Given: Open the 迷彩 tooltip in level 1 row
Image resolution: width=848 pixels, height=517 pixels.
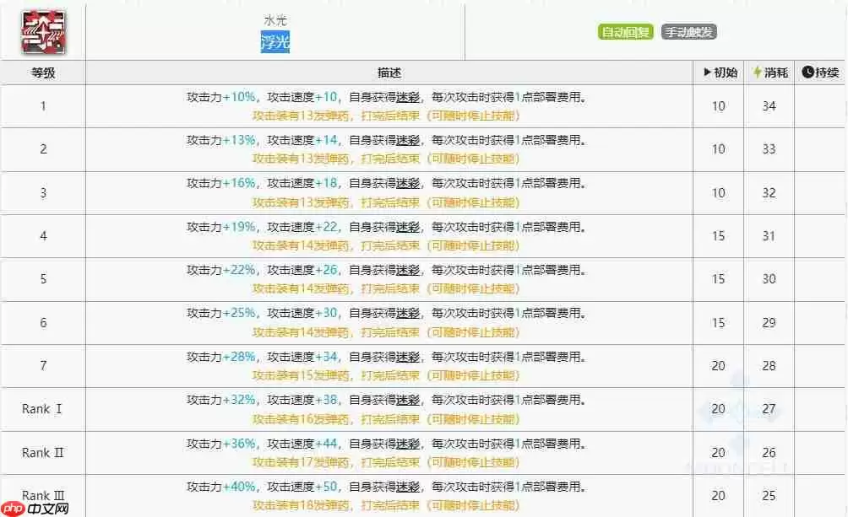Looking at the screenshot, I should point(408,97).
